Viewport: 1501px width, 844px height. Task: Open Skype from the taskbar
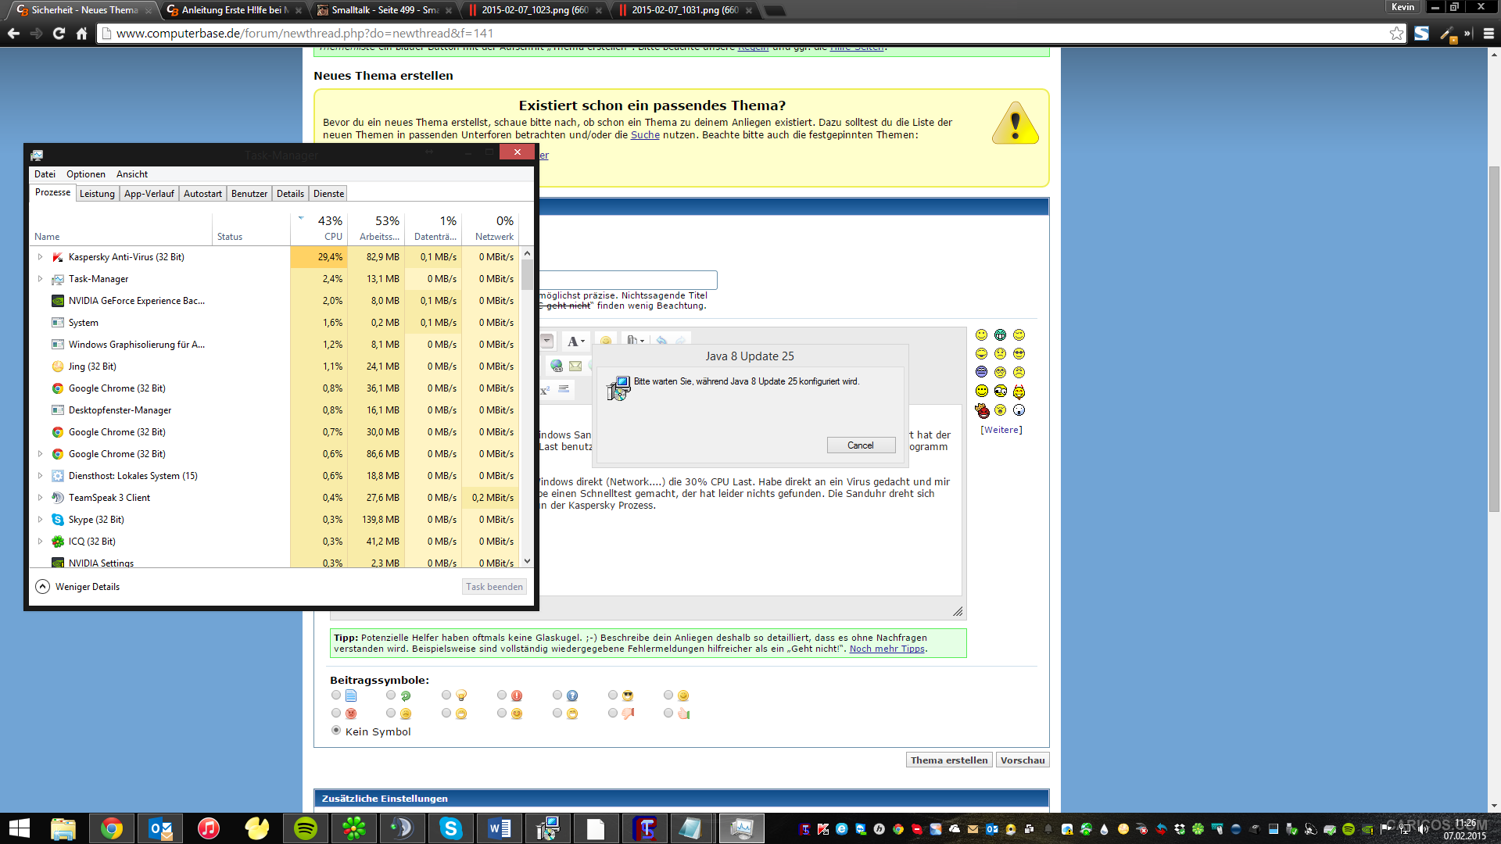450,828
